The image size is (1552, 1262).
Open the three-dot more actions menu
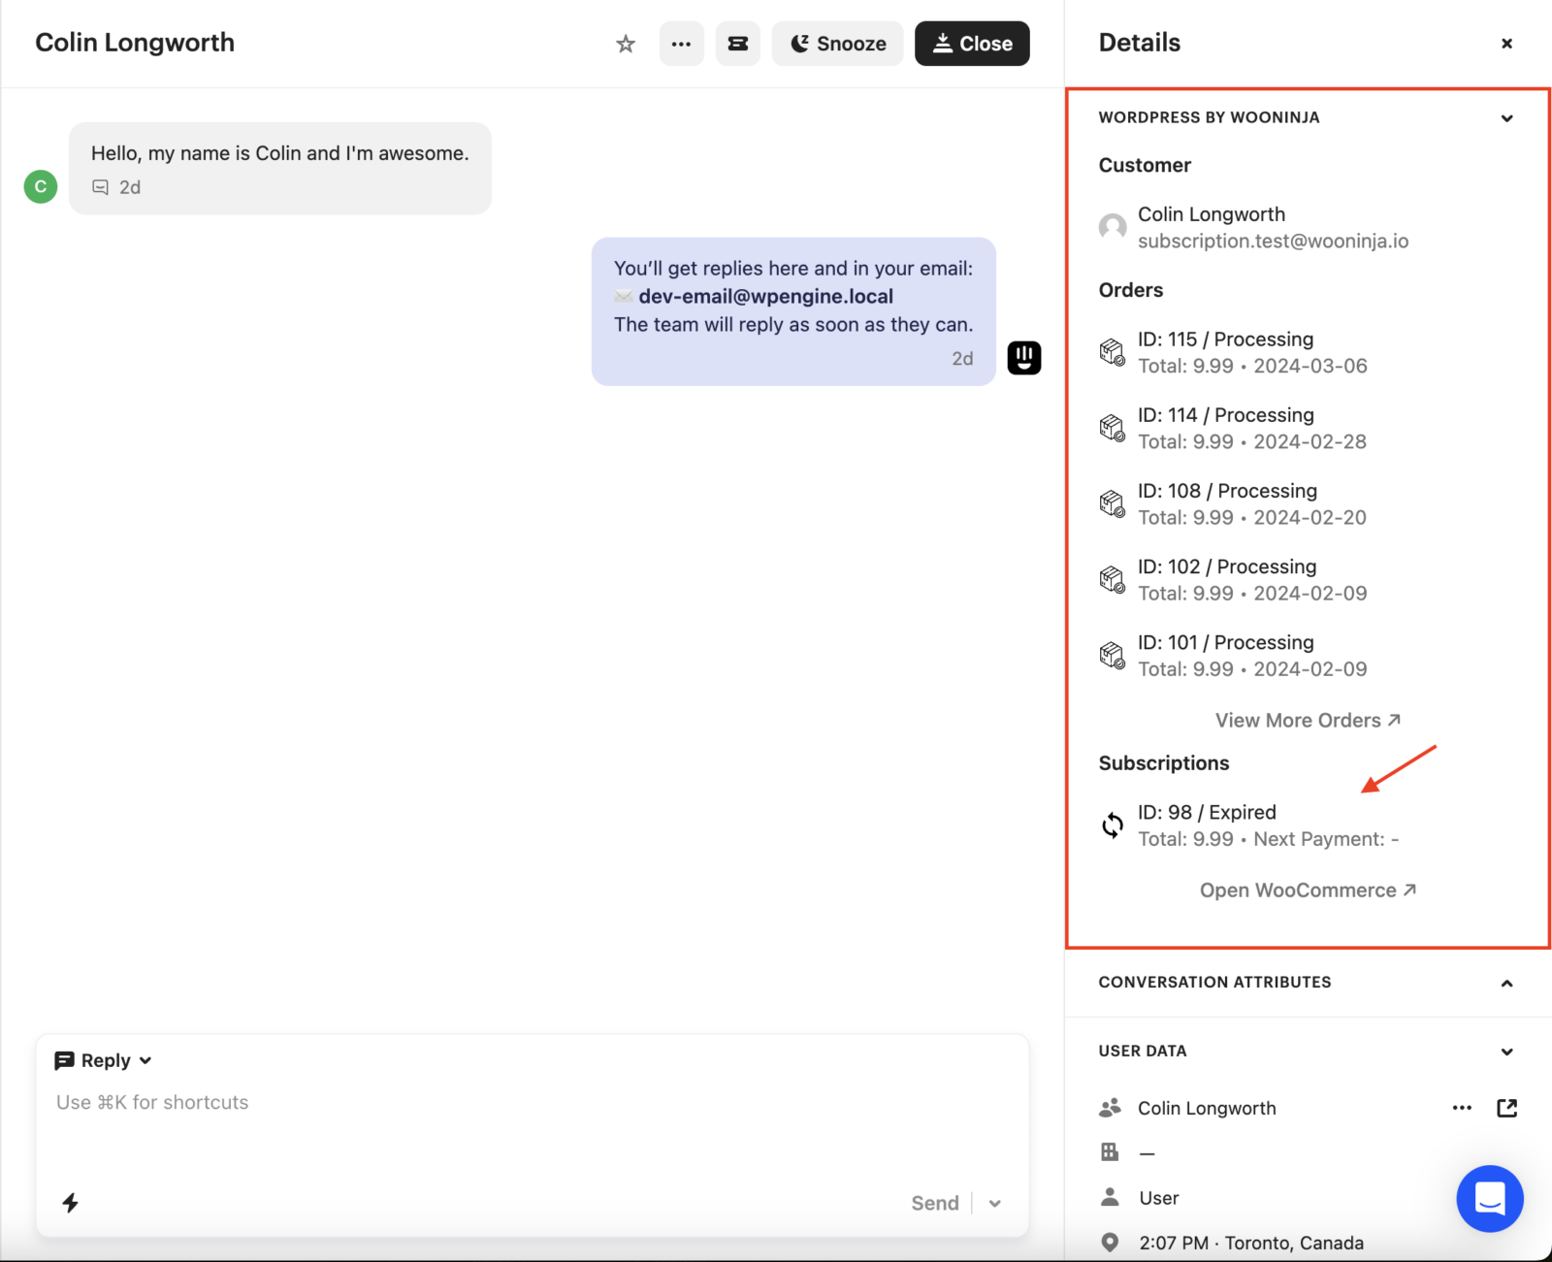(681, 44)
